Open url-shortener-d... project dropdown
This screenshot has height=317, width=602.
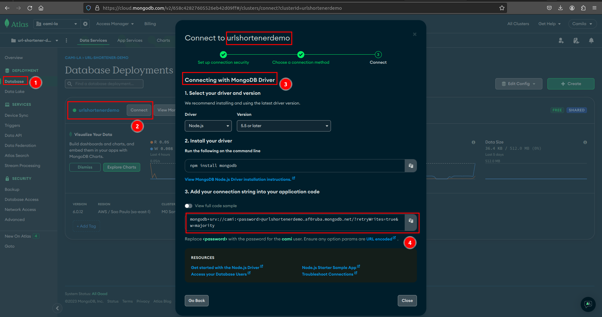pos(35,40)
